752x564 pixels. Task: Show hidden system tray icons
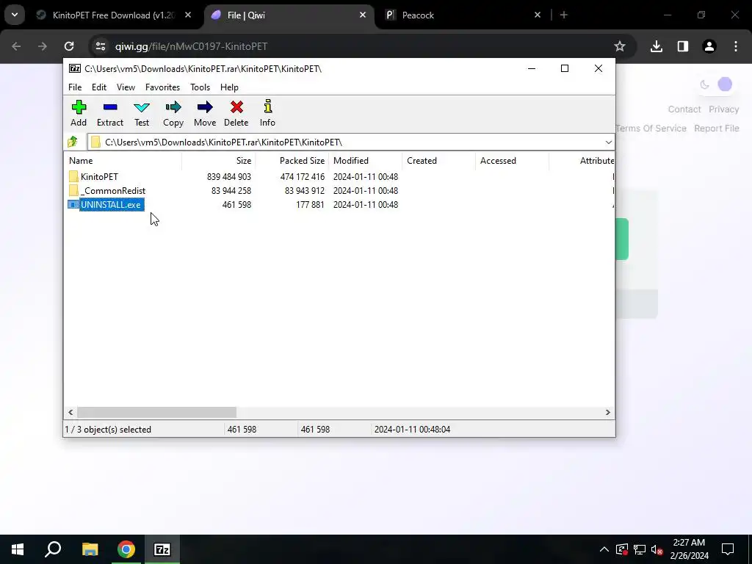604,549
